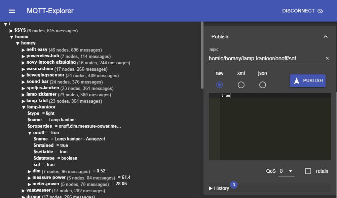Click the sound-bar node label
337x198 pixels.
pos(37,81)
